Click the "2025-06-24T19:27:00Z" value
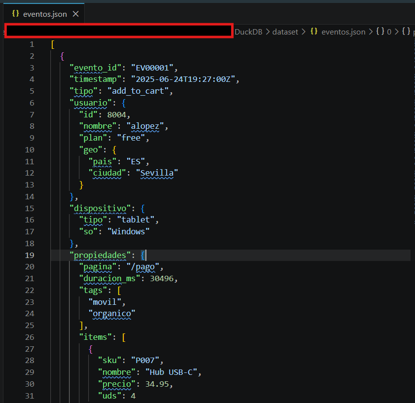The image size is (415, 403). [x=183, y=79]
